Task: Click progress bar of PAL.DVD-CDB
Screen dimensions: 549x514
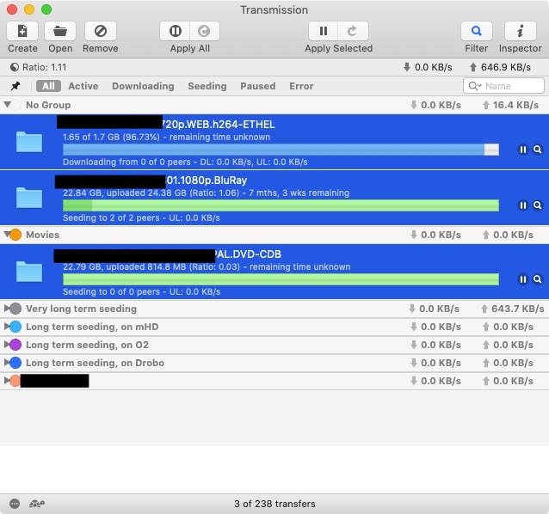Action: [281, 279]
